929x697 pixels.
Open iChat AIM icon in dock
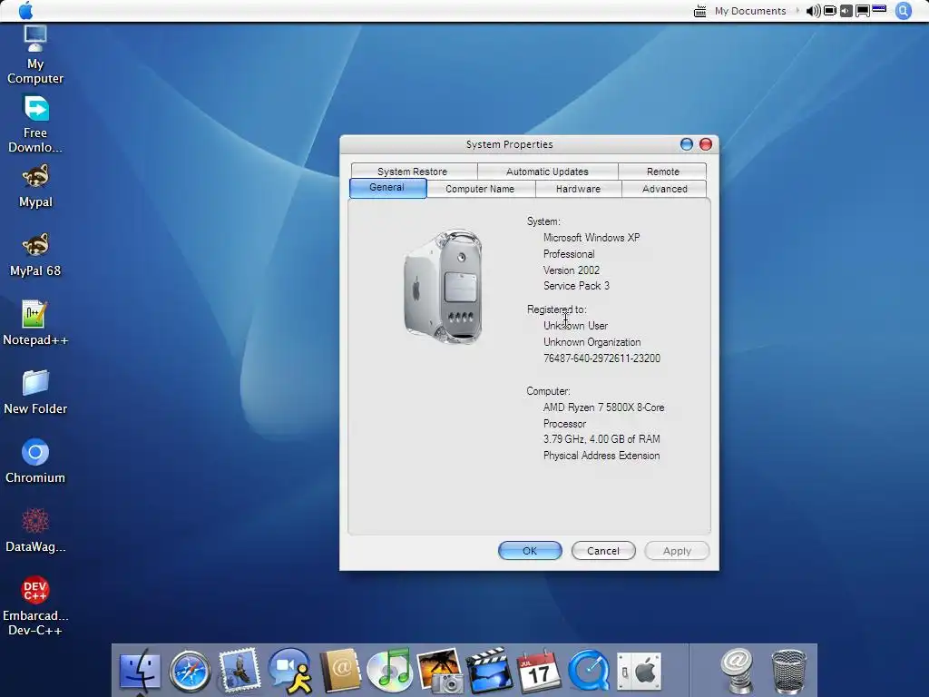click(289, 671)
